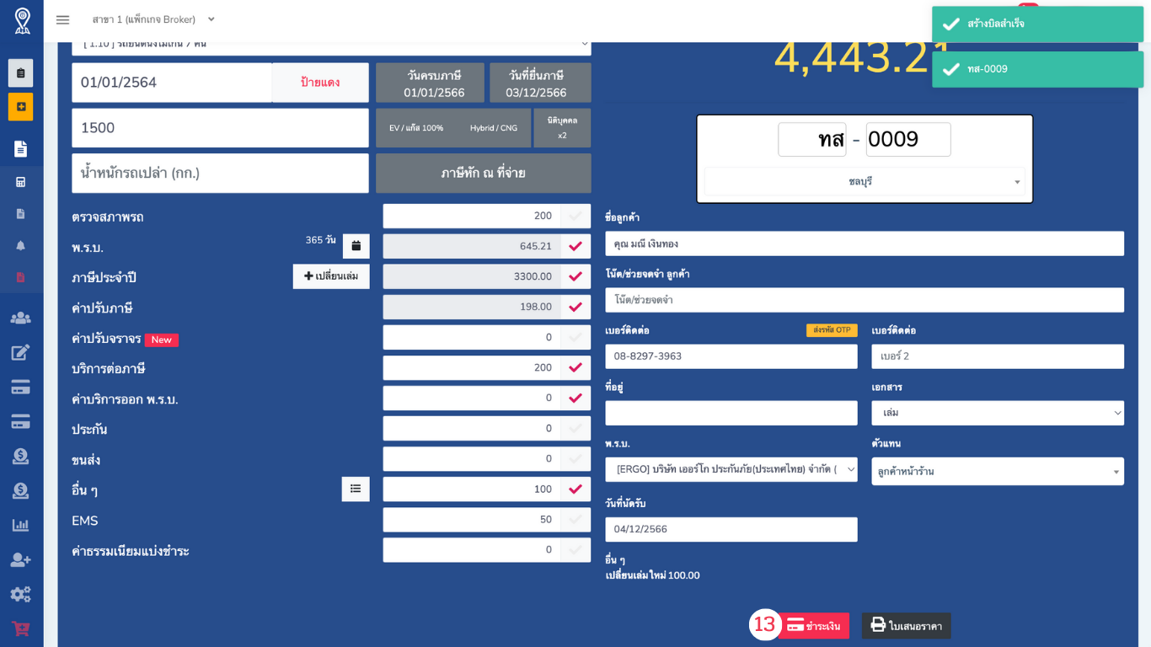Click the สร้างบิลสำเร็จ notification
1151x647 pixels.
pos(1037,24)
